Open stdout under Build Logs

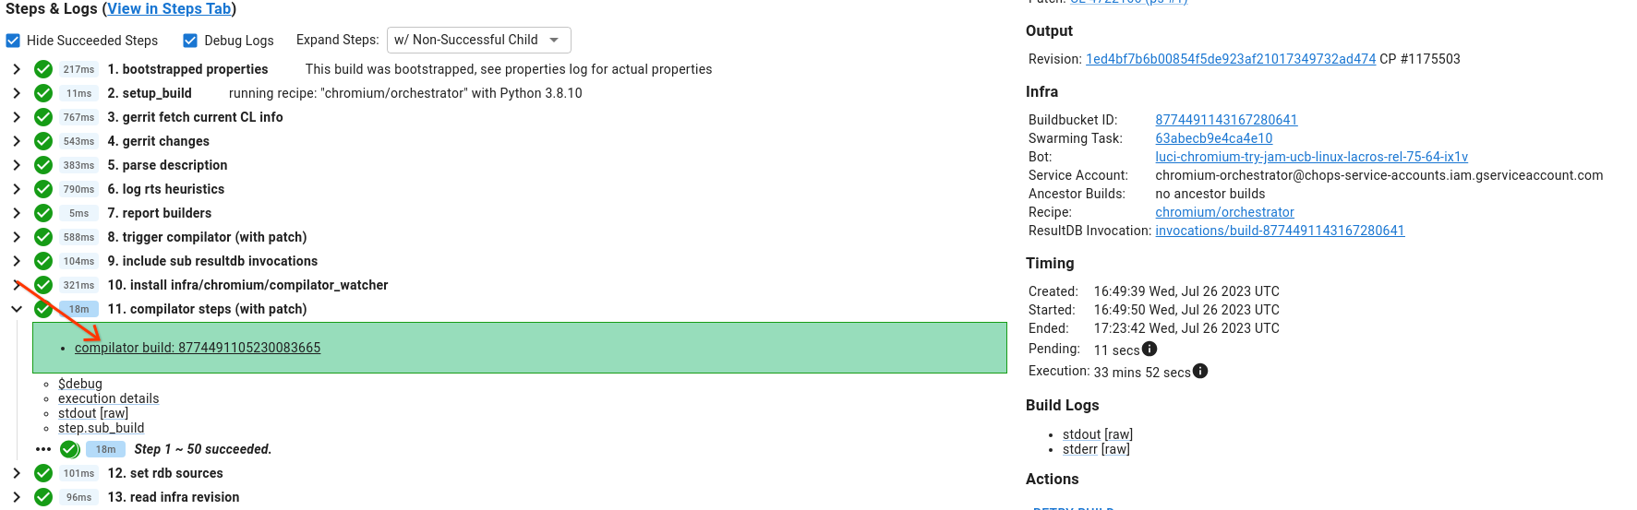coord(1082,434)
